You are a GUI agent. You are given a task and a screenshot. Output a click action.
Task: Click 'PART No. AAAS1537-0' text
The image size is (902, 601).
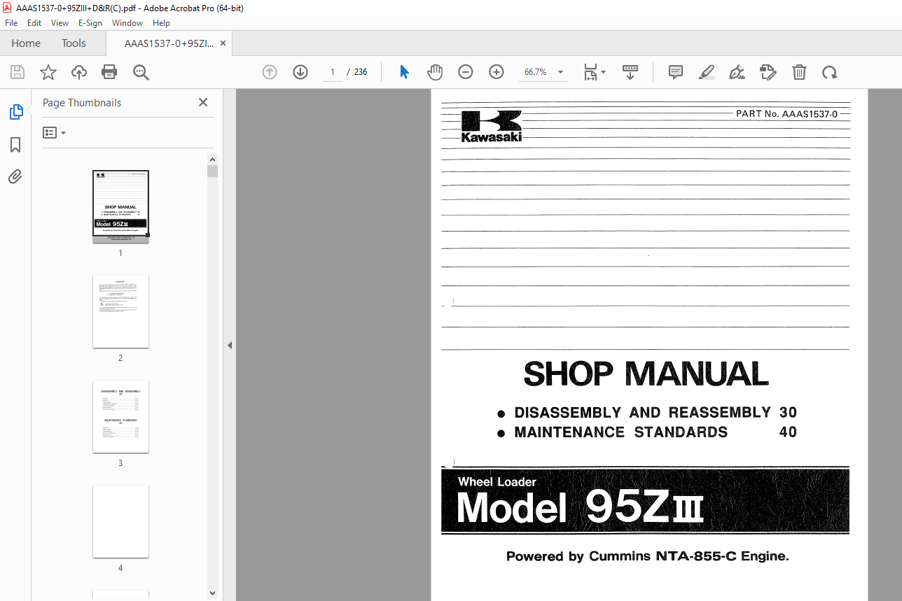[x=786, y=113]
